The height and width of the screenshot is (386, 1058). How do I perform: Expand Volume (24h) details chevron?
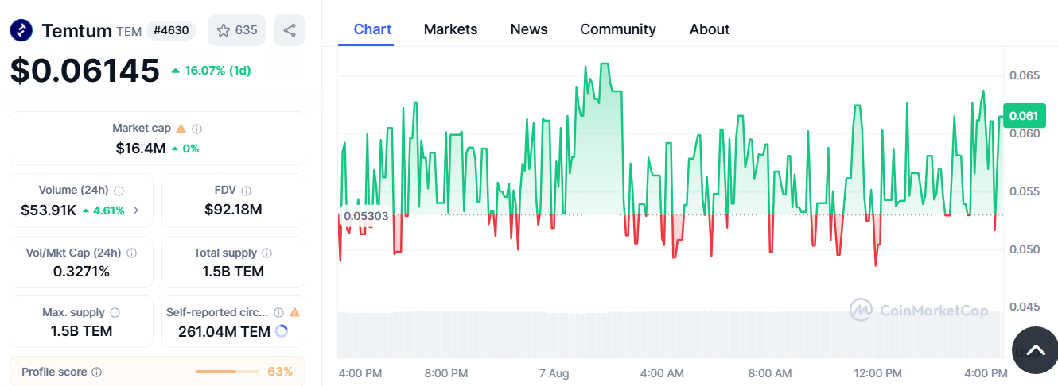pos(136,210)
